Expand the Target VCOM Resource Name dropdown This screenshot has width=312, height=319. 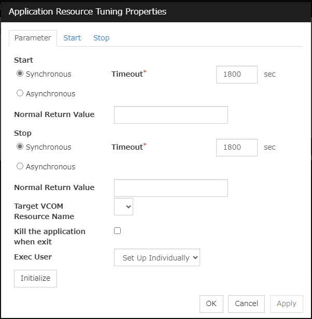click(x=123, y=207)
